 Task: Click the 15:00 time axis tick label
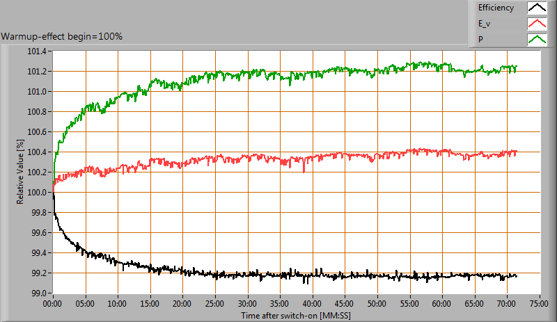click(x=150, y=304)
